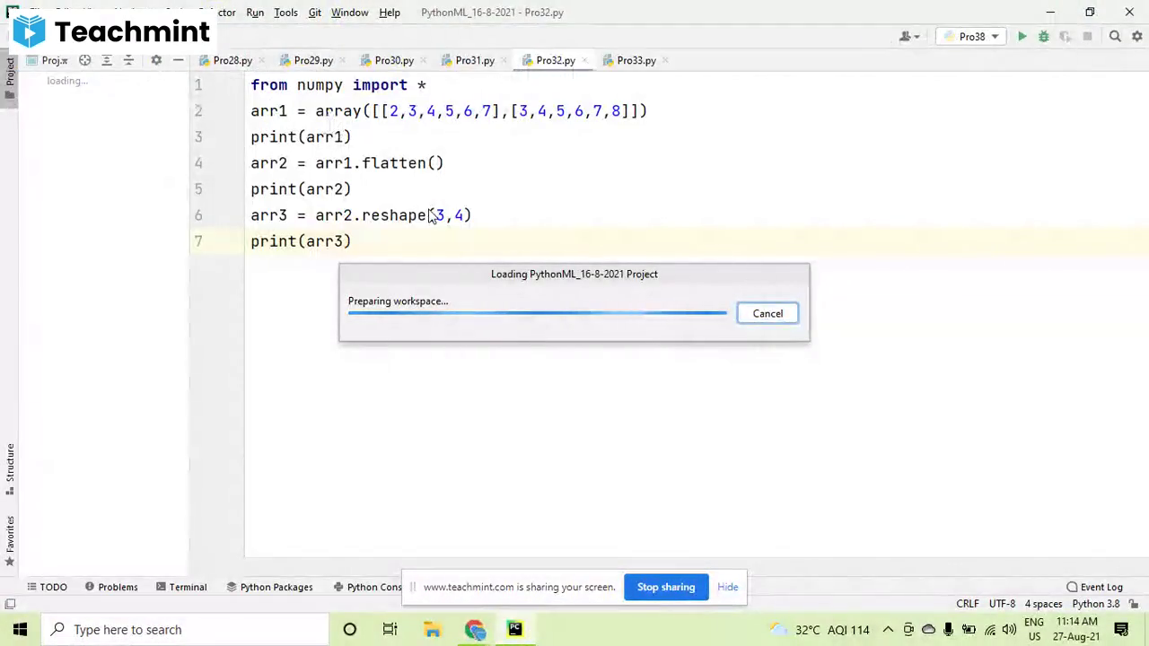Click the Select Opened File target icon
This screenshot has height=646, width=1149.
pos(84,60)
